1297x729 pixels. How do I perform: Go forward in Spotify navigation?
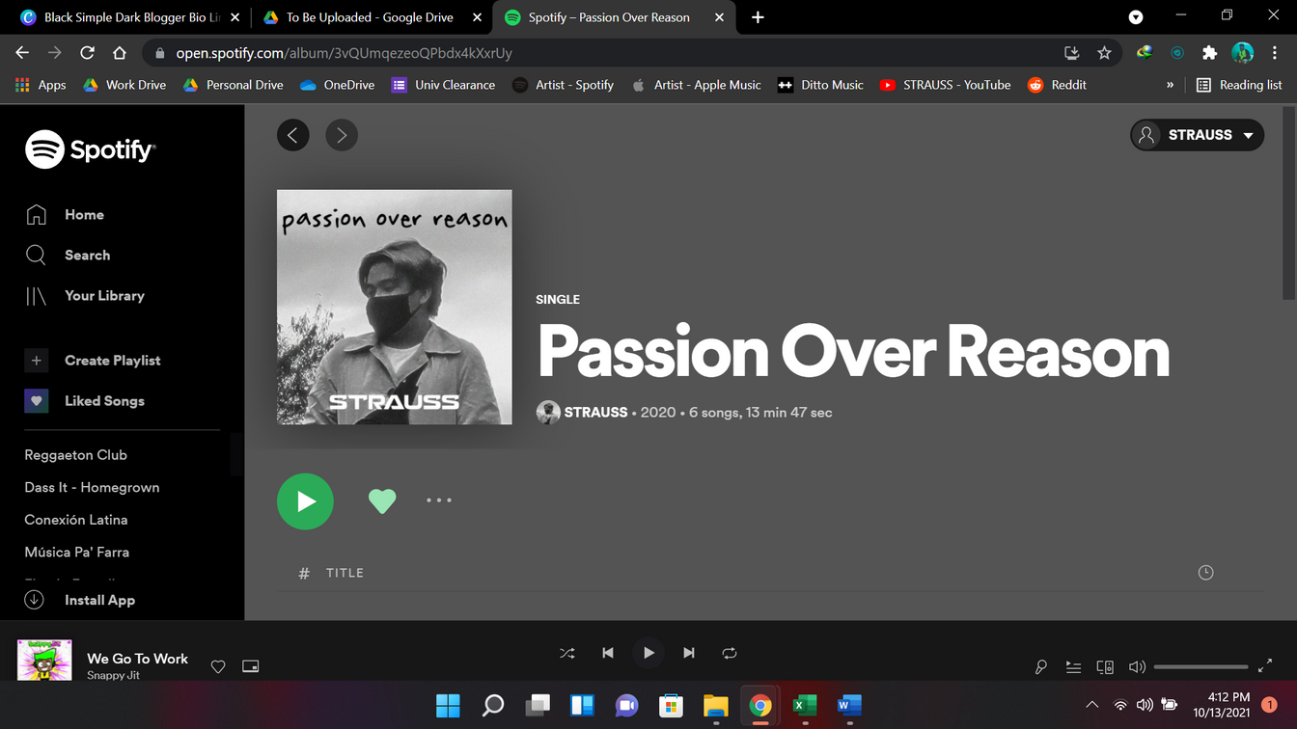pyautogui.click(x=342, y=135)
